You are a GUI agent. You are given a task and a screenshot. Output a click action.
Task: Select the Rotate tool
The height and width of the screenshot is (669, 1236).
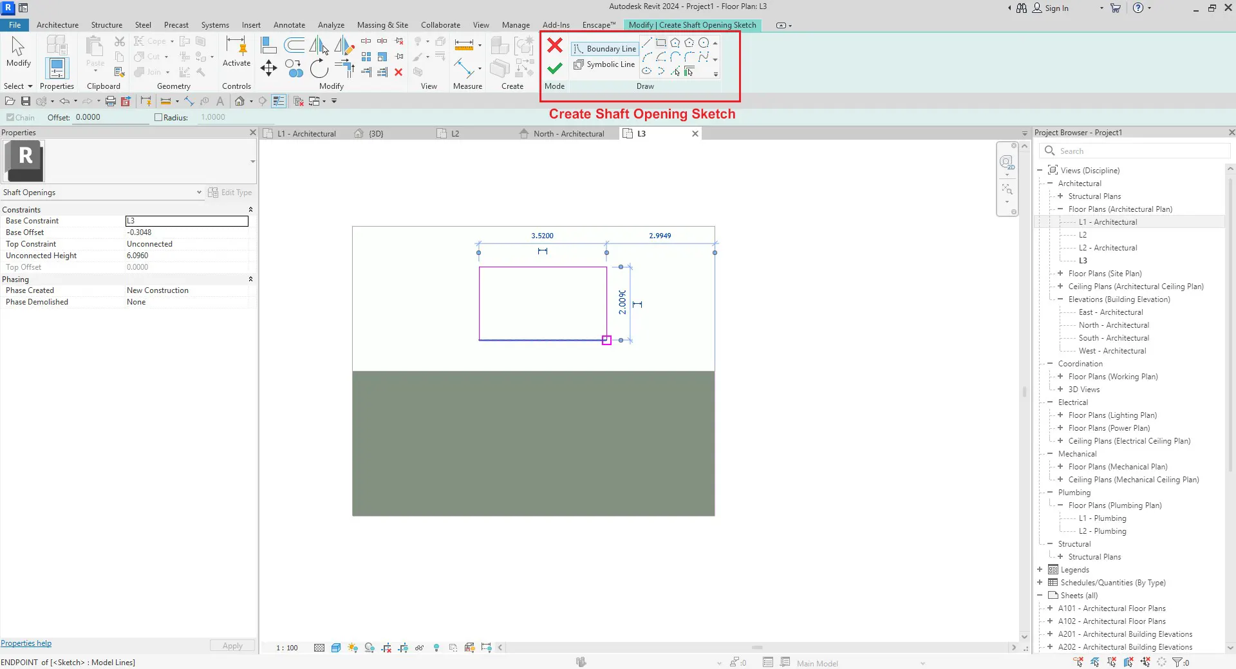(319, 68)
